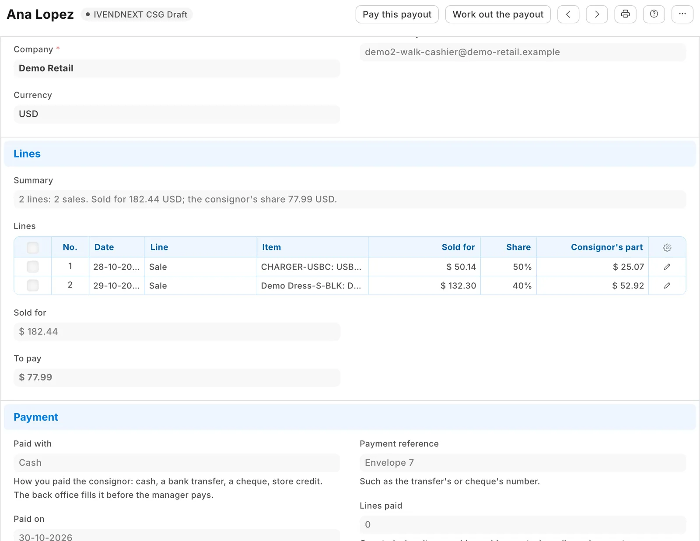Go to the previous record arrow

pyautogui.click(x=568, y=14)
